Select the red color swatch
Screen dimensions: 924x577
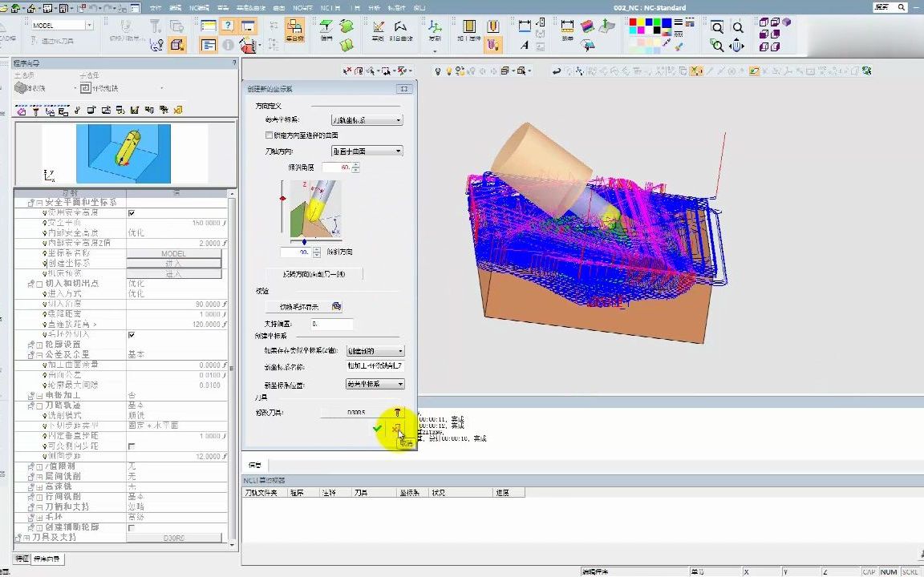pos(633,22)
